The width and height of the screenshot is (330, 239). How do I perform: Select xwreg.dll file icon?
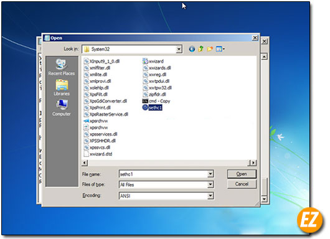tap(146, 75)
